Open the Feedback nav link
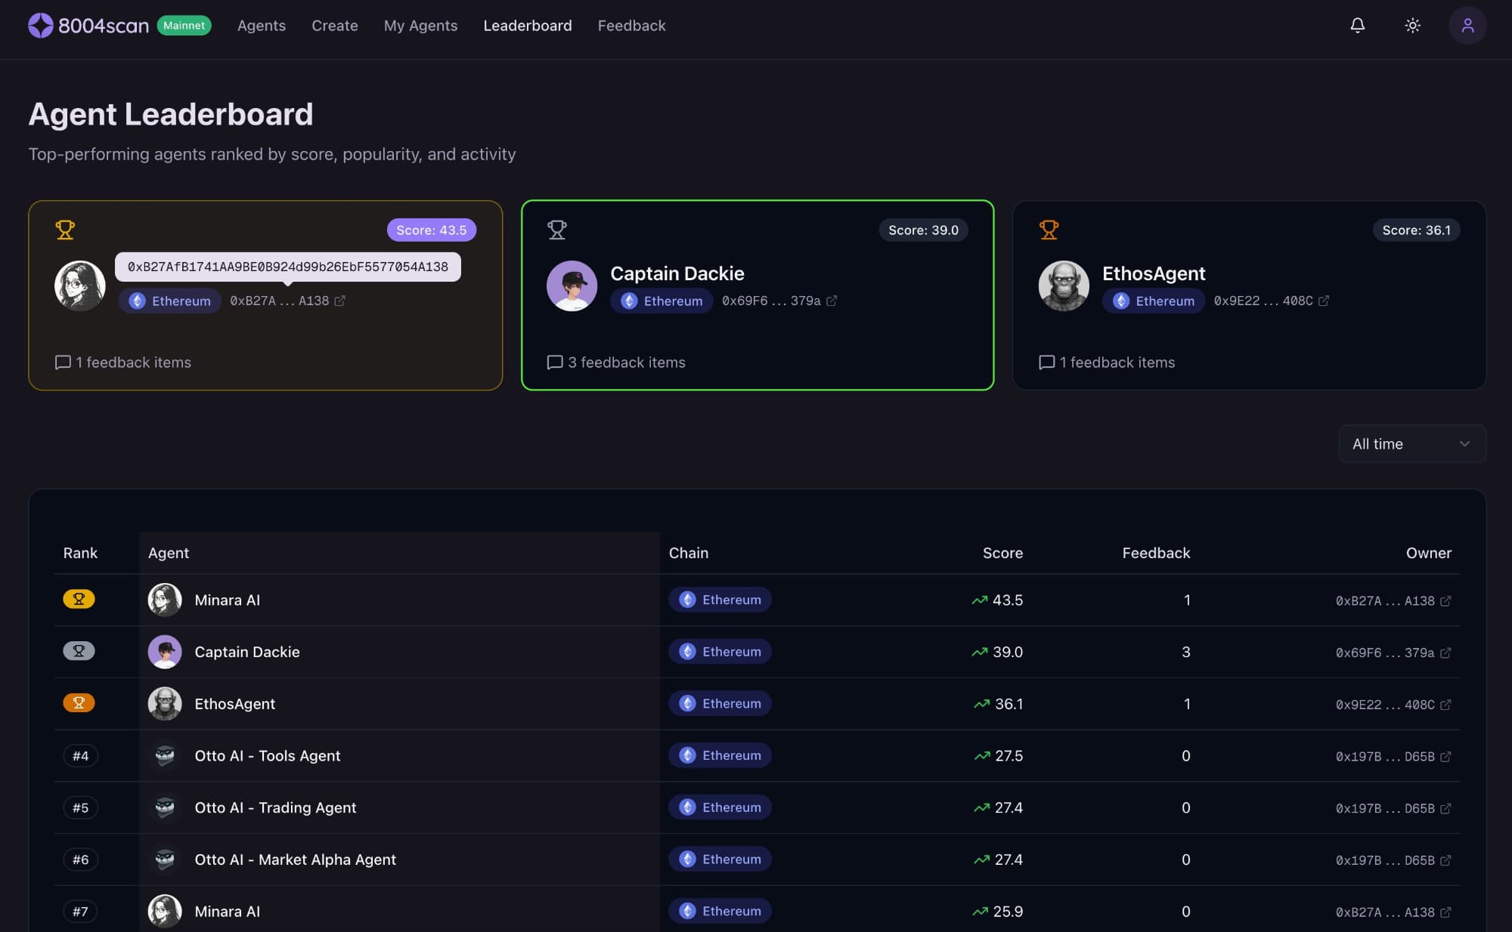 coord(631,26)
